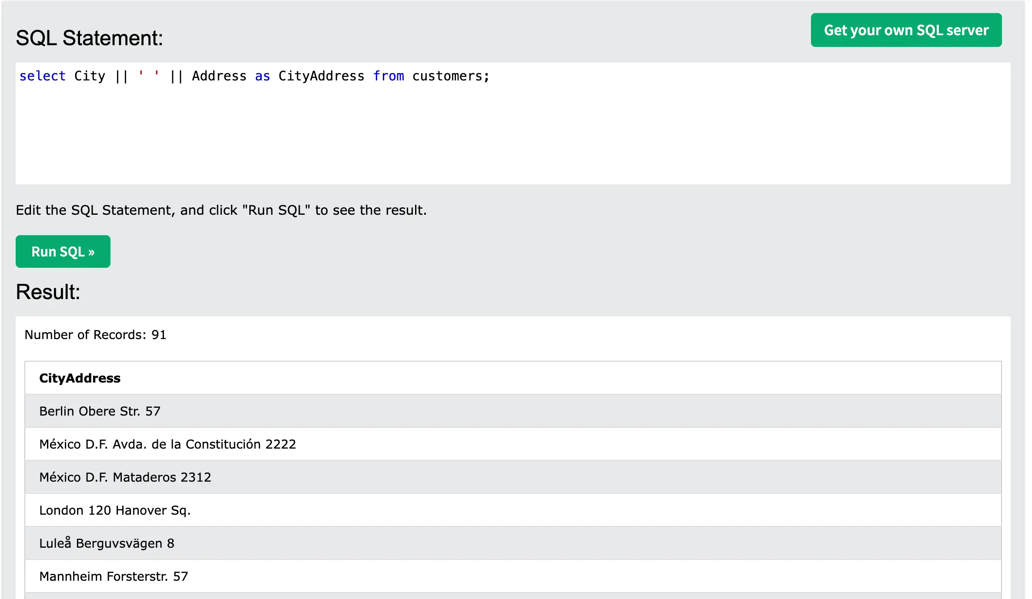
Task: Select the Mannheim Forsterstr. 57 row
Action: pos(114,576)
